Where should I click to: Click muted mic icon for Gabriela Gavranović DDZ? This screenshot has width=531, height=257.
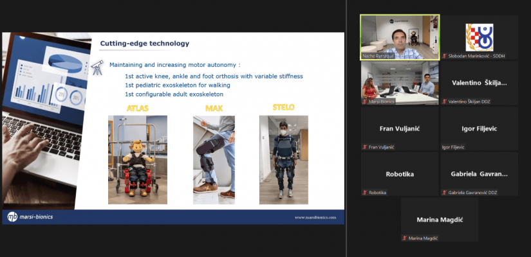444,193
